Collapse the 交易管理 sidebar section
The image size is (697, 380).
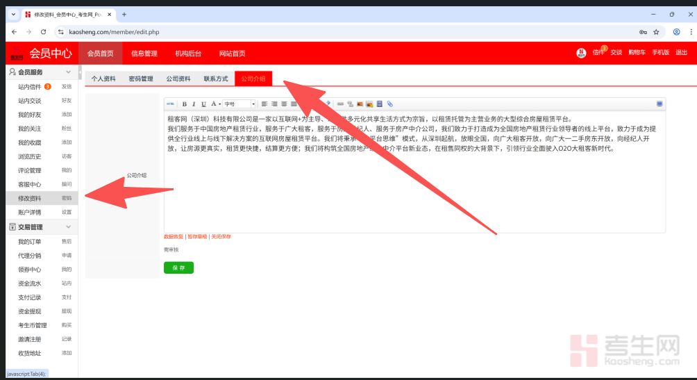point(68,227)
